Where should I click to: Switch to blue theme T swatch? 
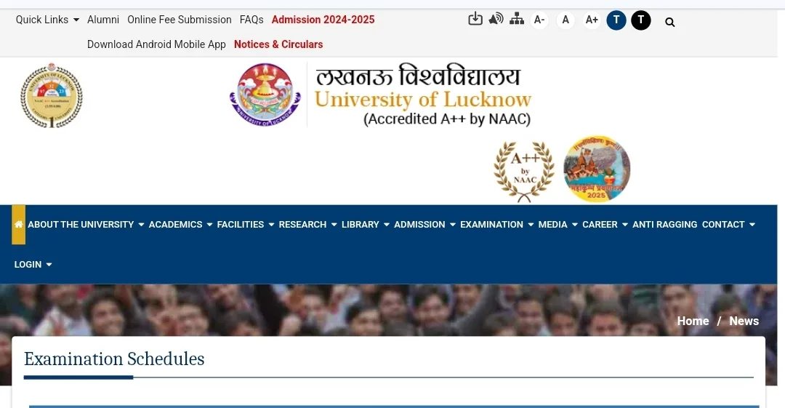pos(616,20)
